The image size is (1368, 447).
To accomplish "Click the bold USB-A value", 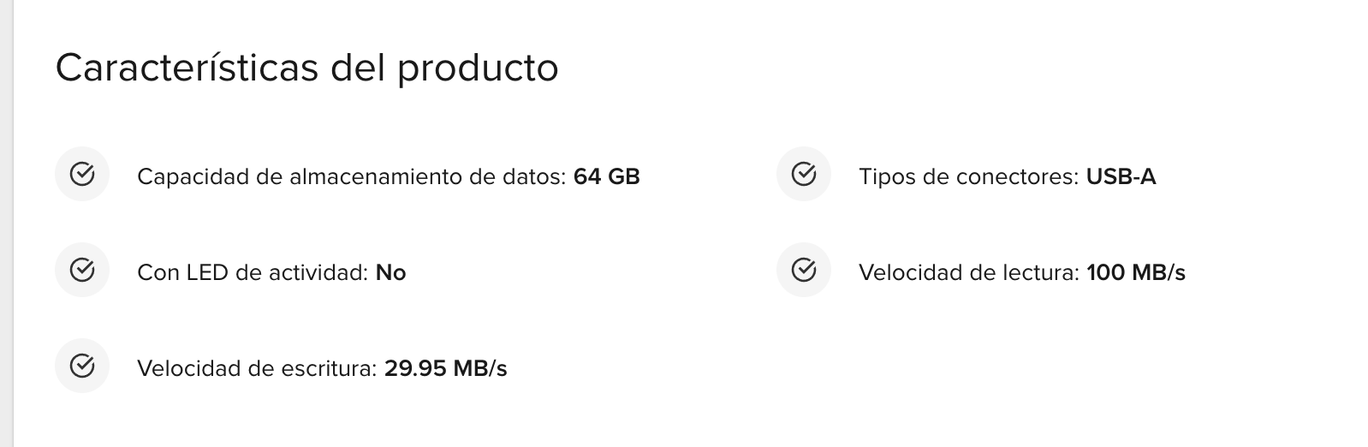I will [1121, 177].
